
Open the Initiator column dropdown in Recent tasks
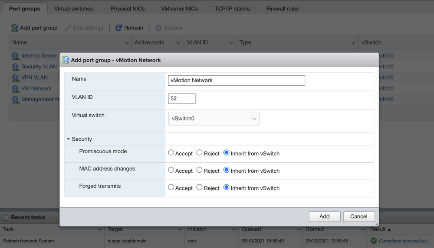coord(234,229)
